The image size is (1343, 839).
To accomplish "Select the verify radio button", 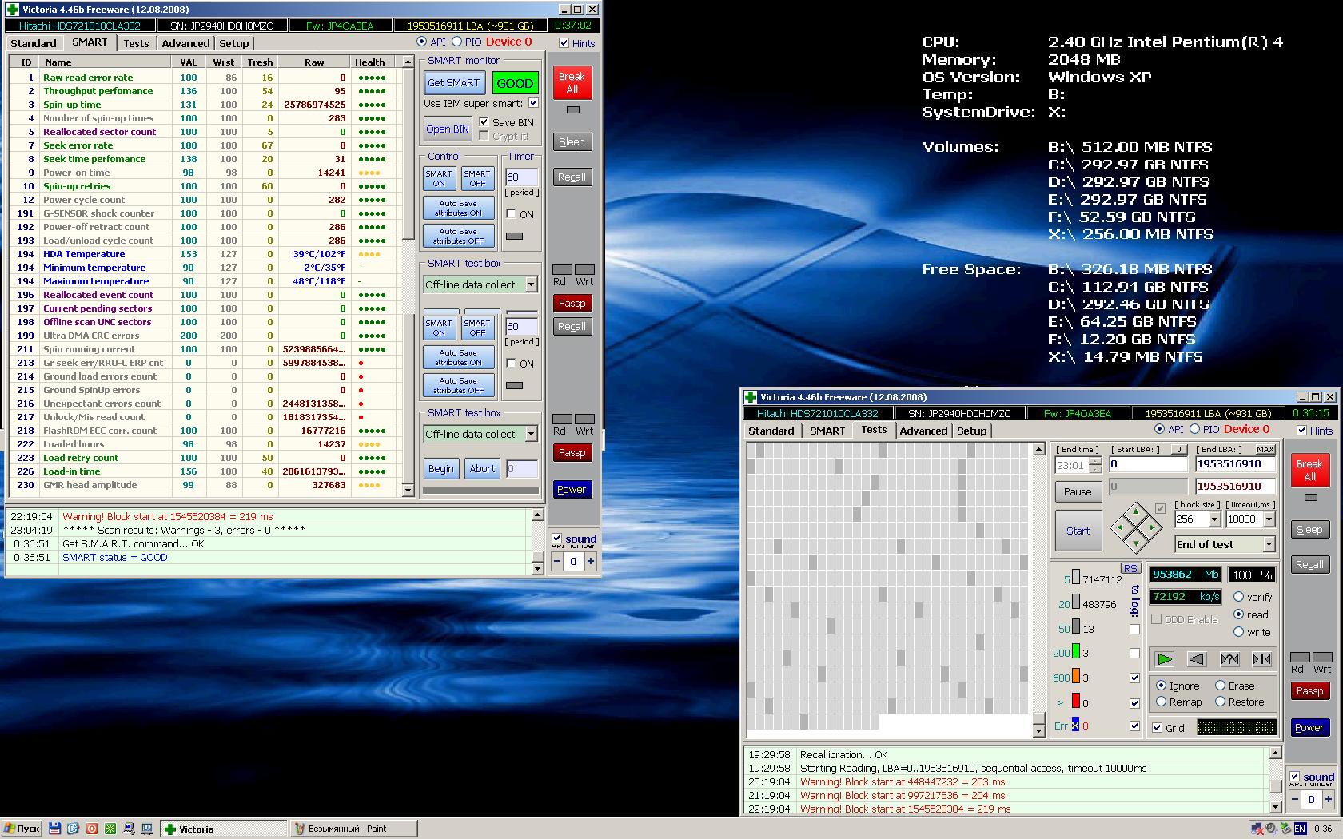I will point(1238,597).
